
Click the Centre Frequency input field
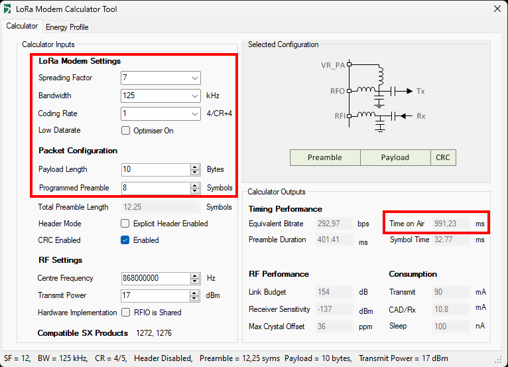click(155, 278)
